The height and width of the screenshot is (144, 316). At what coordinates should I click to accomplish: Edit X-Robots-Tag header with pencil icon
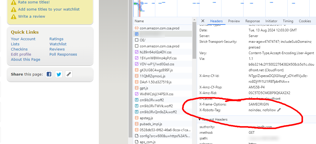[279, 110]
